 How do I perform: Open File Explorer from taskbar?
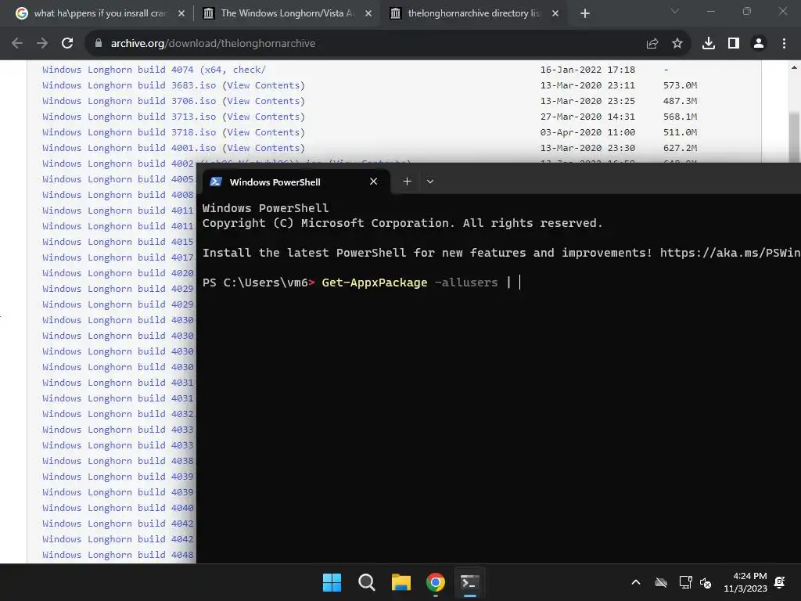pyautogui.click(x=401, y=582)
